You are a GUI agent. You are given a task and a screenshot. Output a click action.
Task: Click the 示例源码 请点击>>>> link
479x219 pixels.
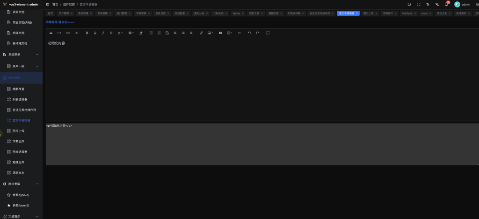[60, 22]
